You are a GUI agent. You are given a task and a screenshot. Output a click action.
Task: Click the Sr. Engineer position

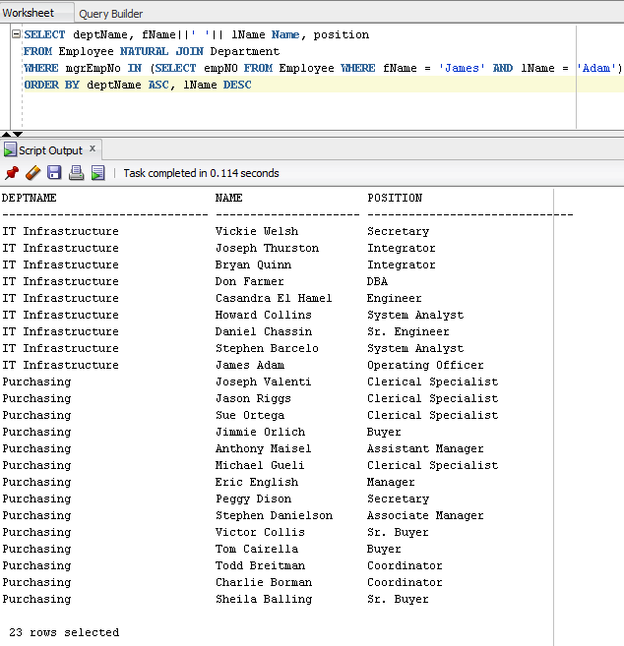tap(408, 331)
